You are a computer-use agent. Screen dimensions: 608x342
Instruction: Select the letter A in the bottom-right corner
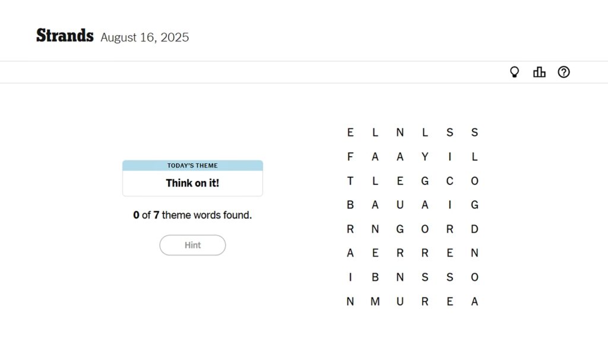click(x=474, y=302)
